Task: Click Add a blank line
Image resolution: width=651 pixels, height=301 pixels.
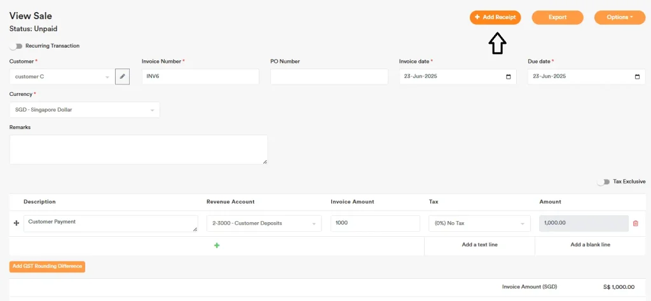Action: pos(591,244)
